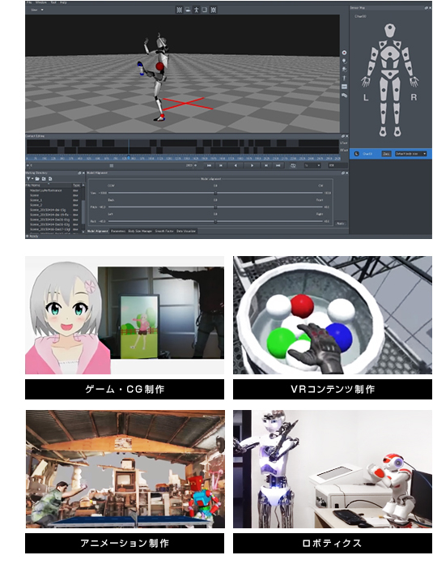433x568 pixels.
Task: Click the File Name column header
Action: tap(49, 185)
